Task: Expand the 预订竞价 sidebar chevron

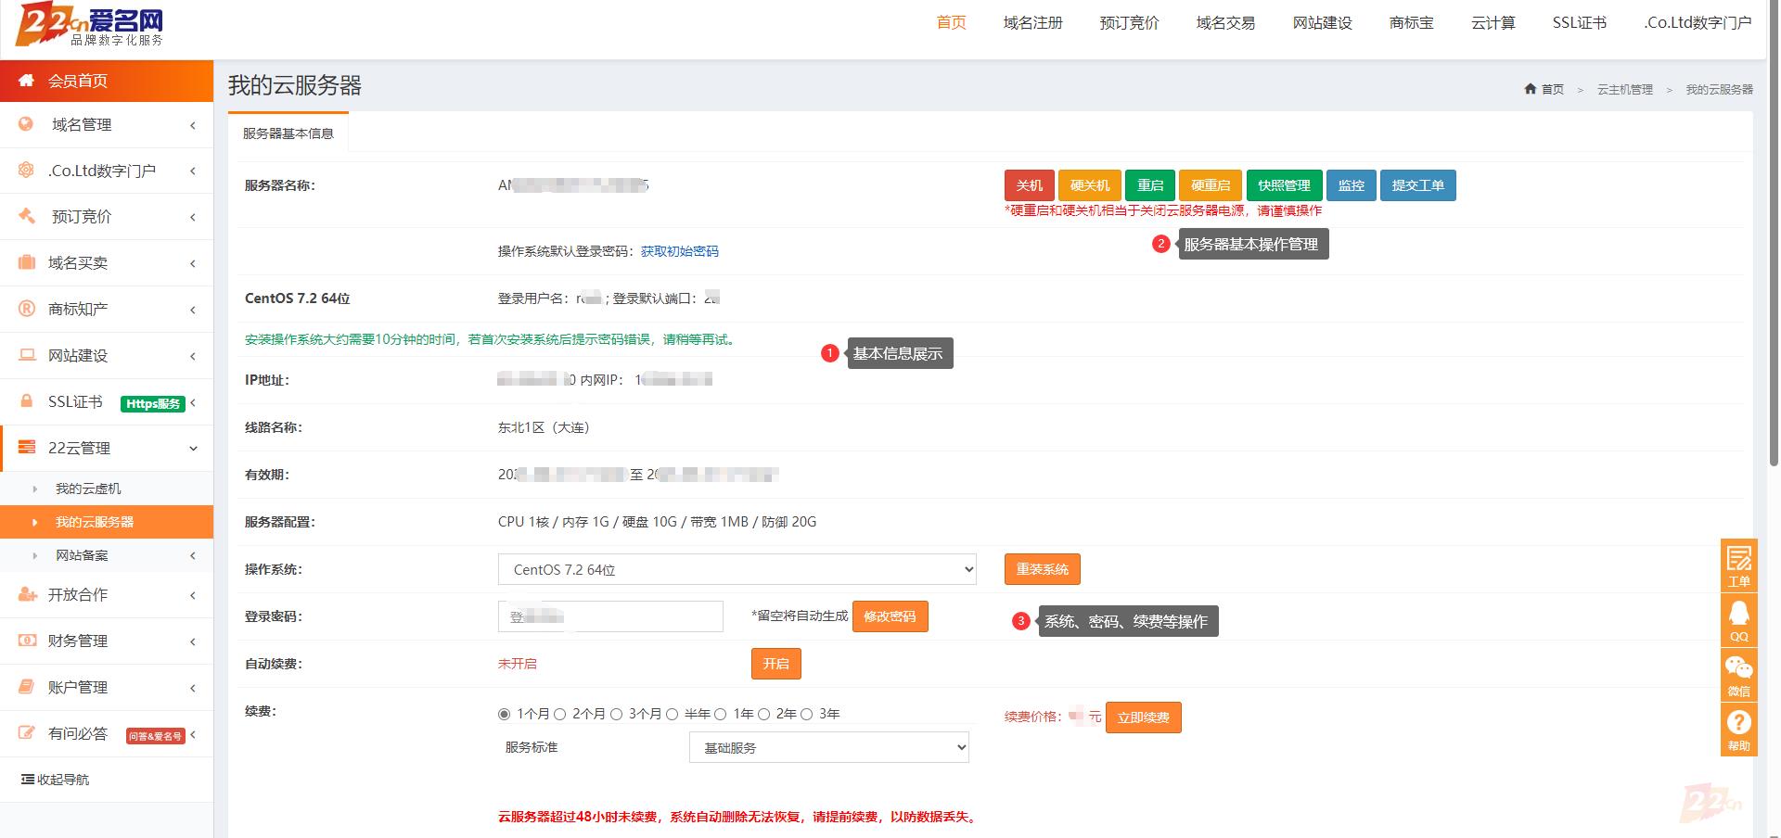Action: pos(193,217)
